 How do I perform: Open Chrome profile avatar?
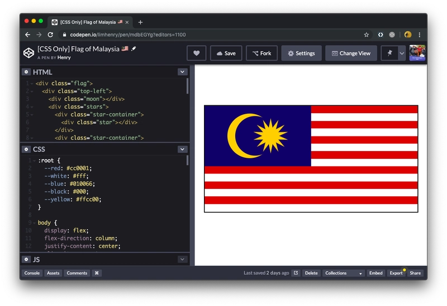point(408,35)
